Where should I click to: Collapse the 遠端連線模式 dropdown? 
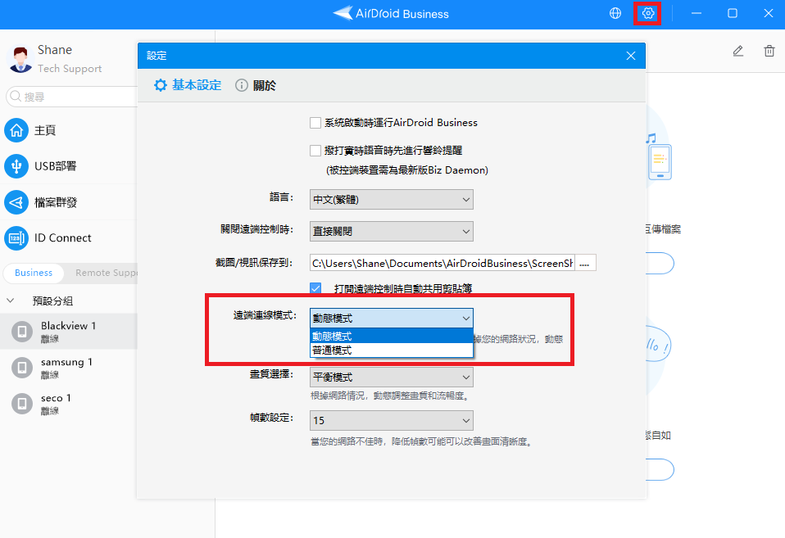392,319
